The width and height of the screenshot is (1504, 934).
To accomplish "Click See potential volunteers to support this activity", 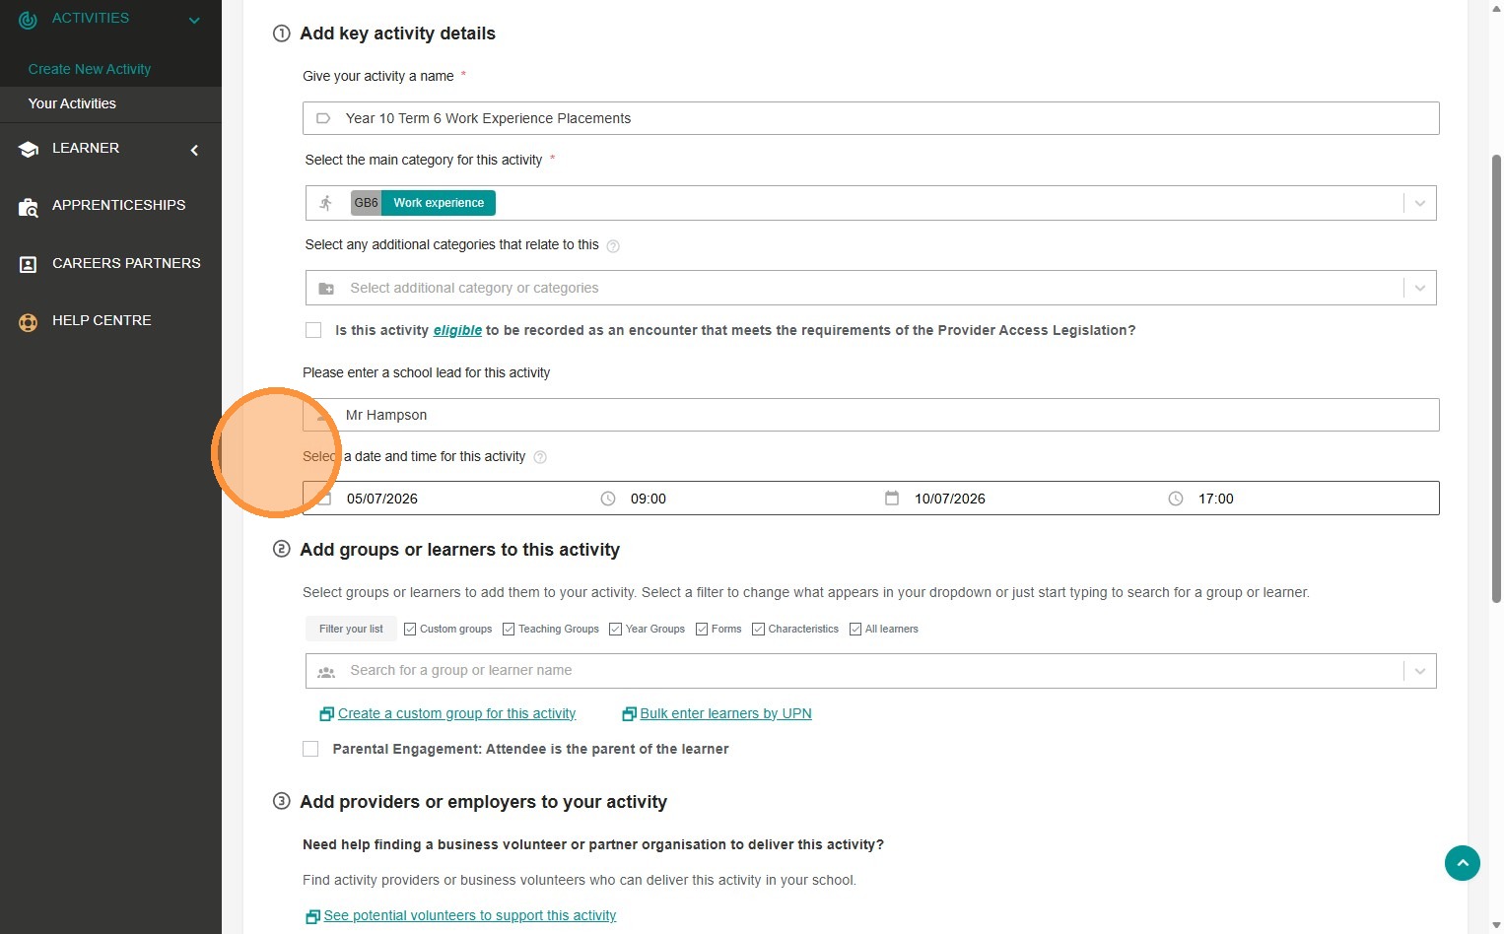I will coord(470,915).
